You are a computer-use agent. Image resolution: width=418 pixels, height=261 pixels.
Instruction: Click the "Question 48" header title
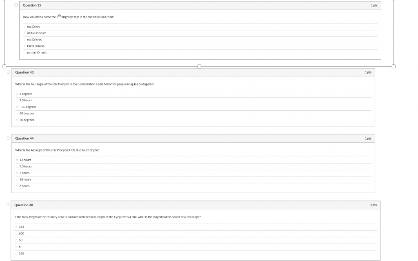pyautogui.click(x=24, y=205)
